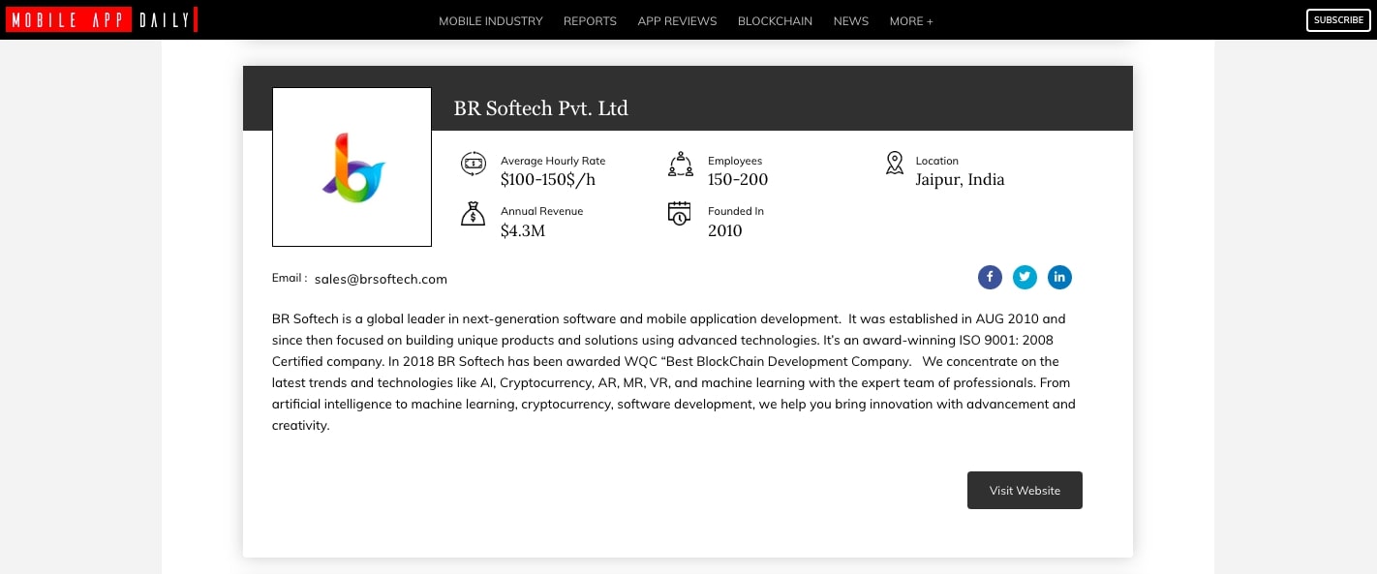Open BR Softech Facebook page icon
This screenshot has width=1377, height=574.
pyautogui.click(x=990, y=278)
